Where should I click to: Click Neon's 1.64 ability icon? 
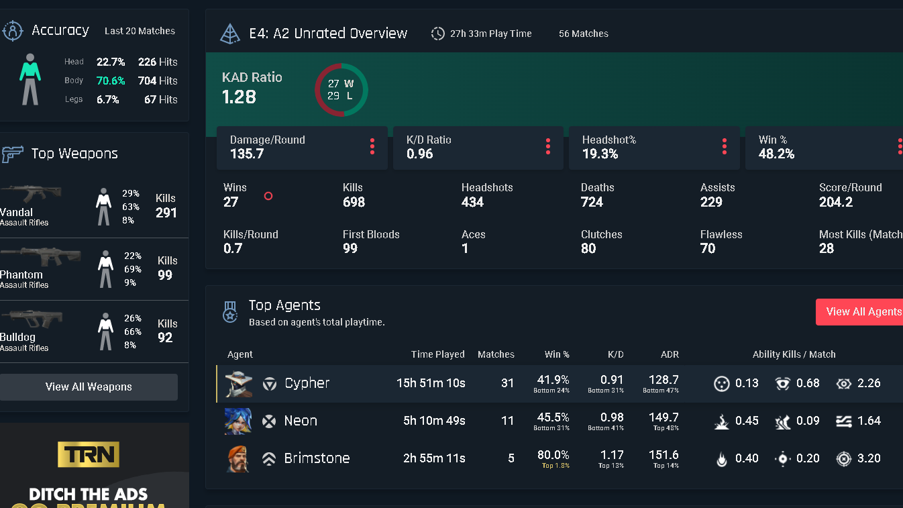[844, 421]
